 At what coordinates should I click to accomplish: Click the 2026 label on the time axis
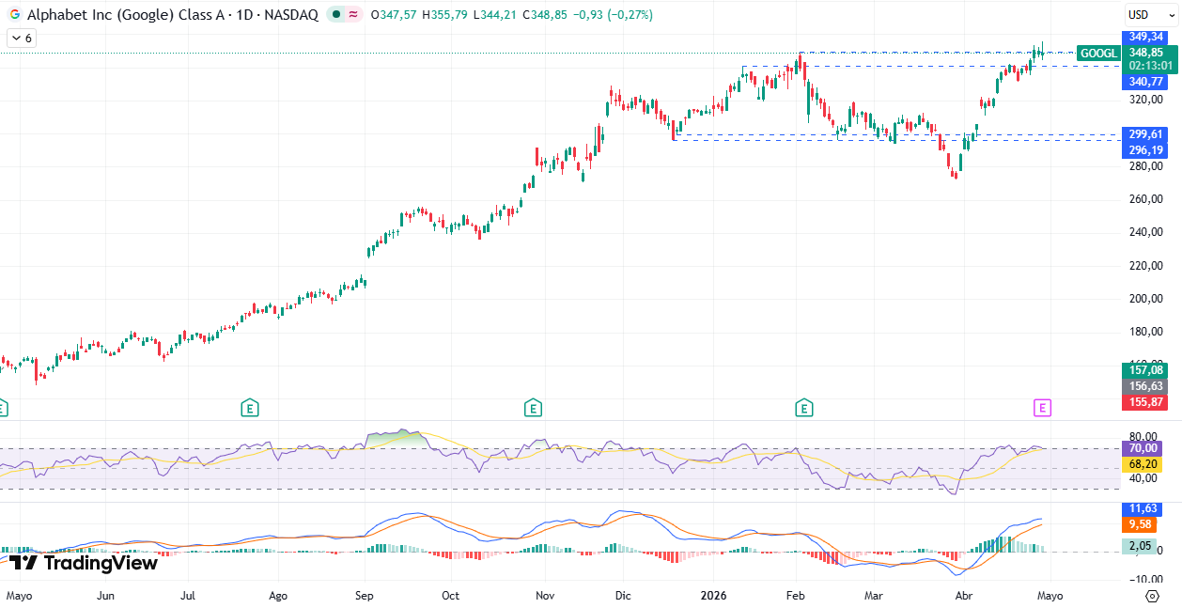point(713,596)
